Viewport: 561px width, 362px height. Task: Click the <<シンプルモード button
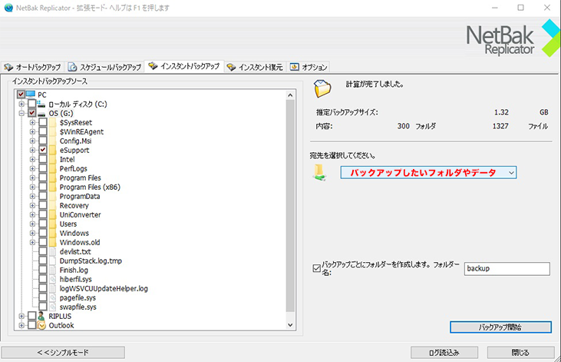click(63, 352)
